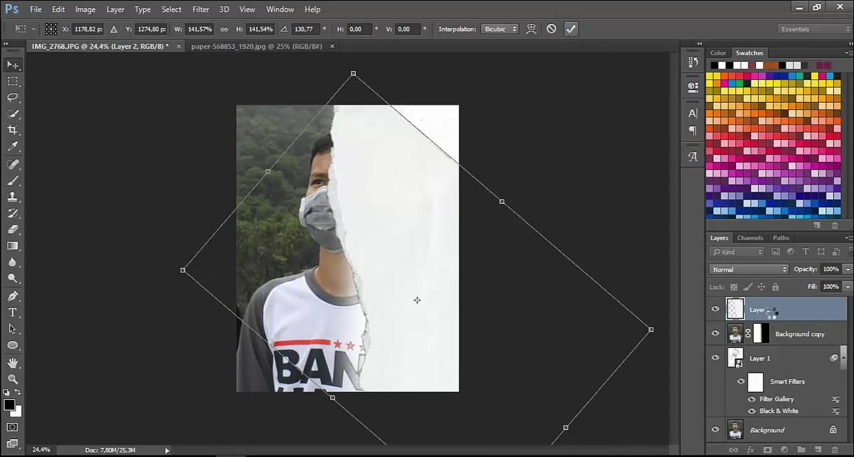Select the Ellipse shape tool
The image size is (854, 457).
pyautogui.click(x=12, y=345)
